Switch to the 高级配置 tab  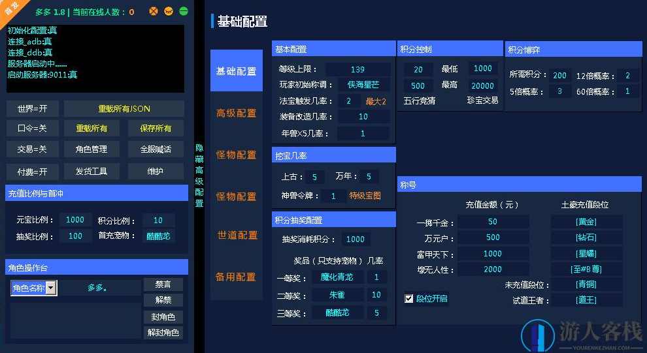click(237, 113)
